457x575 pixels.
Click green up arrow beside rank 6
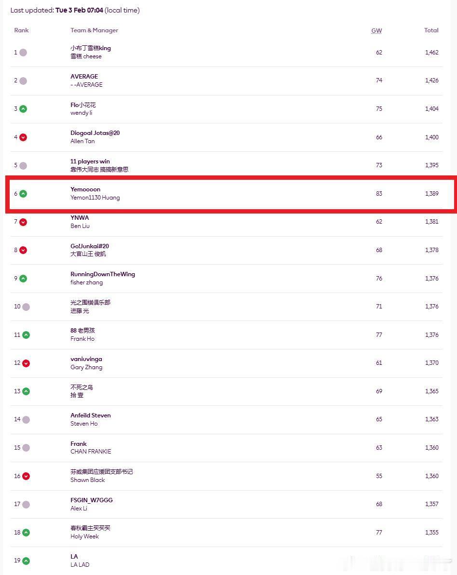(23, 194)
